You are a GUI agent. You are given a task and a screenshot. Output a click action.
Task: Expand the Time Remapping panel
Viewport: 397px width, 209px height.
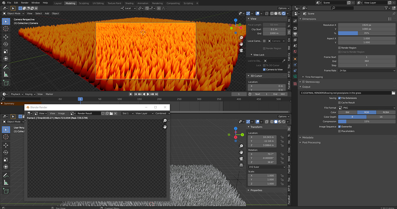(314, 77)
